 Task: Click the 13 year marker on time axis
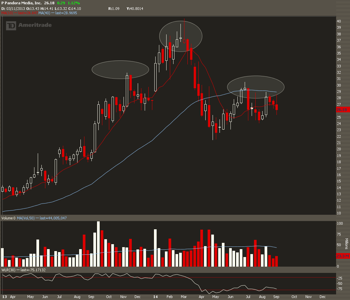point(4,297)
